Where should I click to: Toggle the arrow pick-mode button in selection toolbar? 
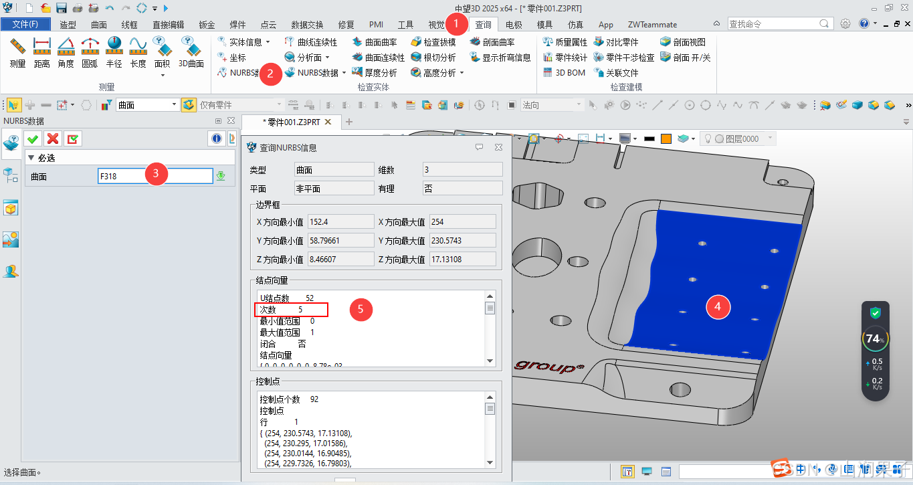pyautogui.click(x=13, y=105)
